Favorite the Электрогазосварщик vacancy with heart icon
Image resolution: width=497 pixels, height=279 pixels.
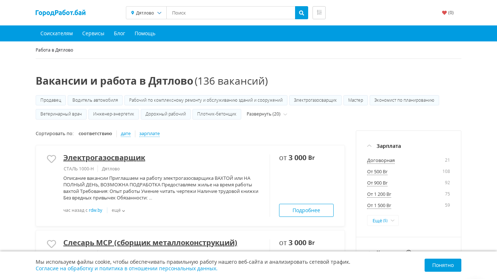pyautogui.click(x=52, y=159)
